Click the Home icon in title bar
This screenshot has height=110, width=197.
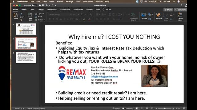point(40,5)
